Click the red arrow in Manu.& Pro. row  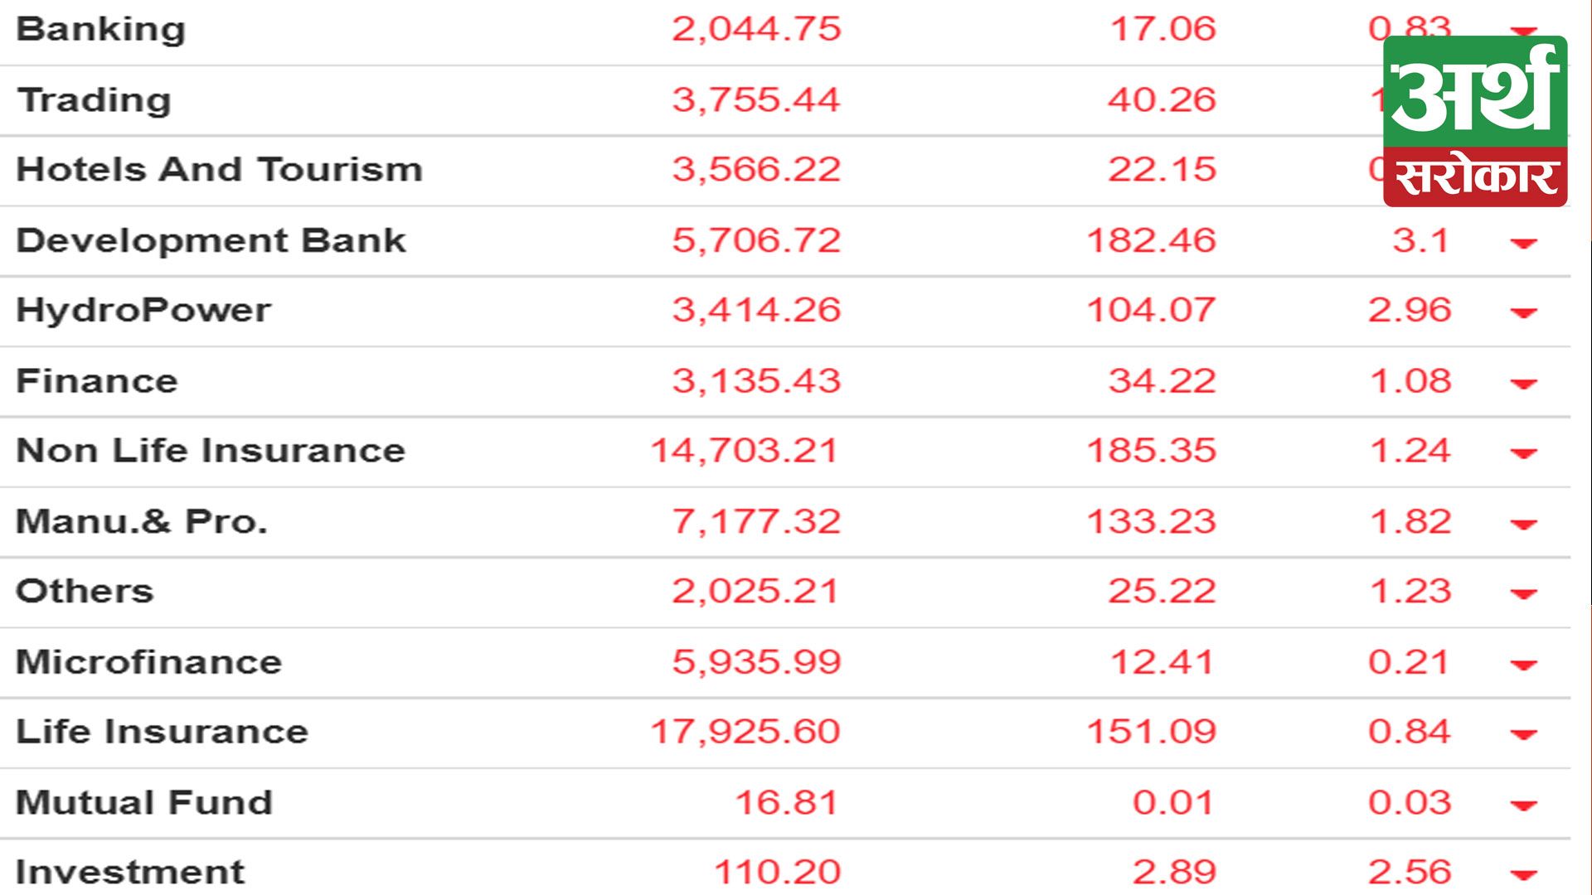[x=1524, y=524]
